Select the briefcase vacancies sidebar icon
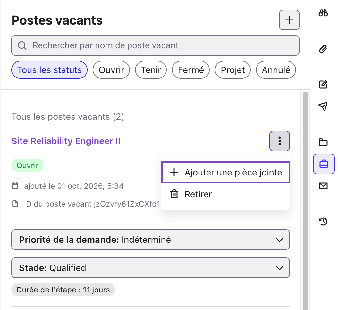This screenshot has height=310, width=338. (x=324, y=164)
